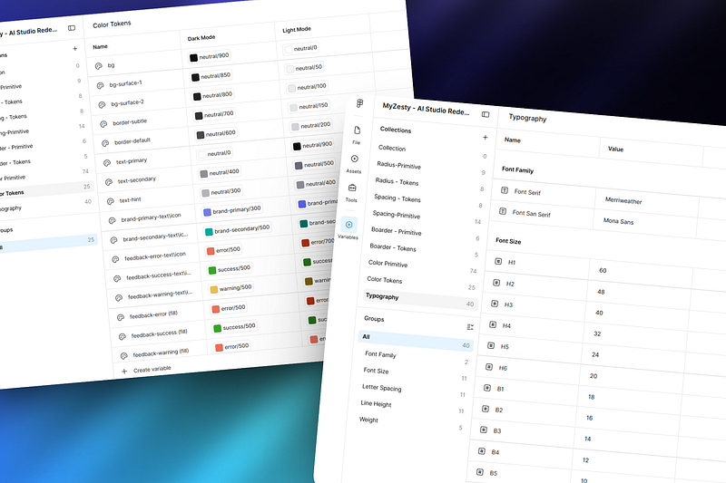Image resolution: width=726 pixels, height=483 pixels.
Task: Click the string type icon beside Font San Serif
Action: coord(503,211)
